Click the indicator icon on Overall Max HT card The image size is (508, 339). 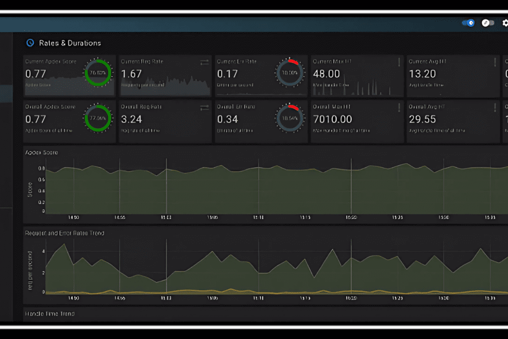399,107
